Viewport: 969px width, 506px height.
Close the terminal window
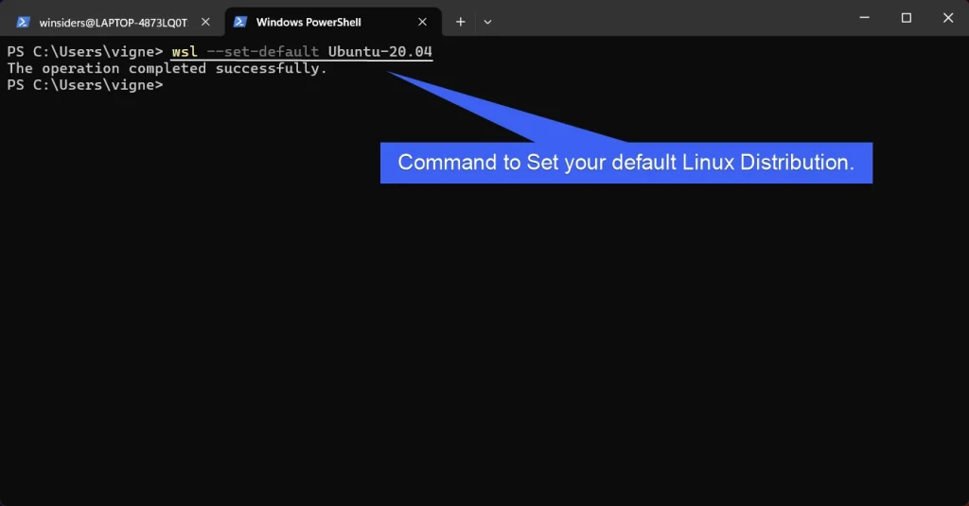point(948,18)
